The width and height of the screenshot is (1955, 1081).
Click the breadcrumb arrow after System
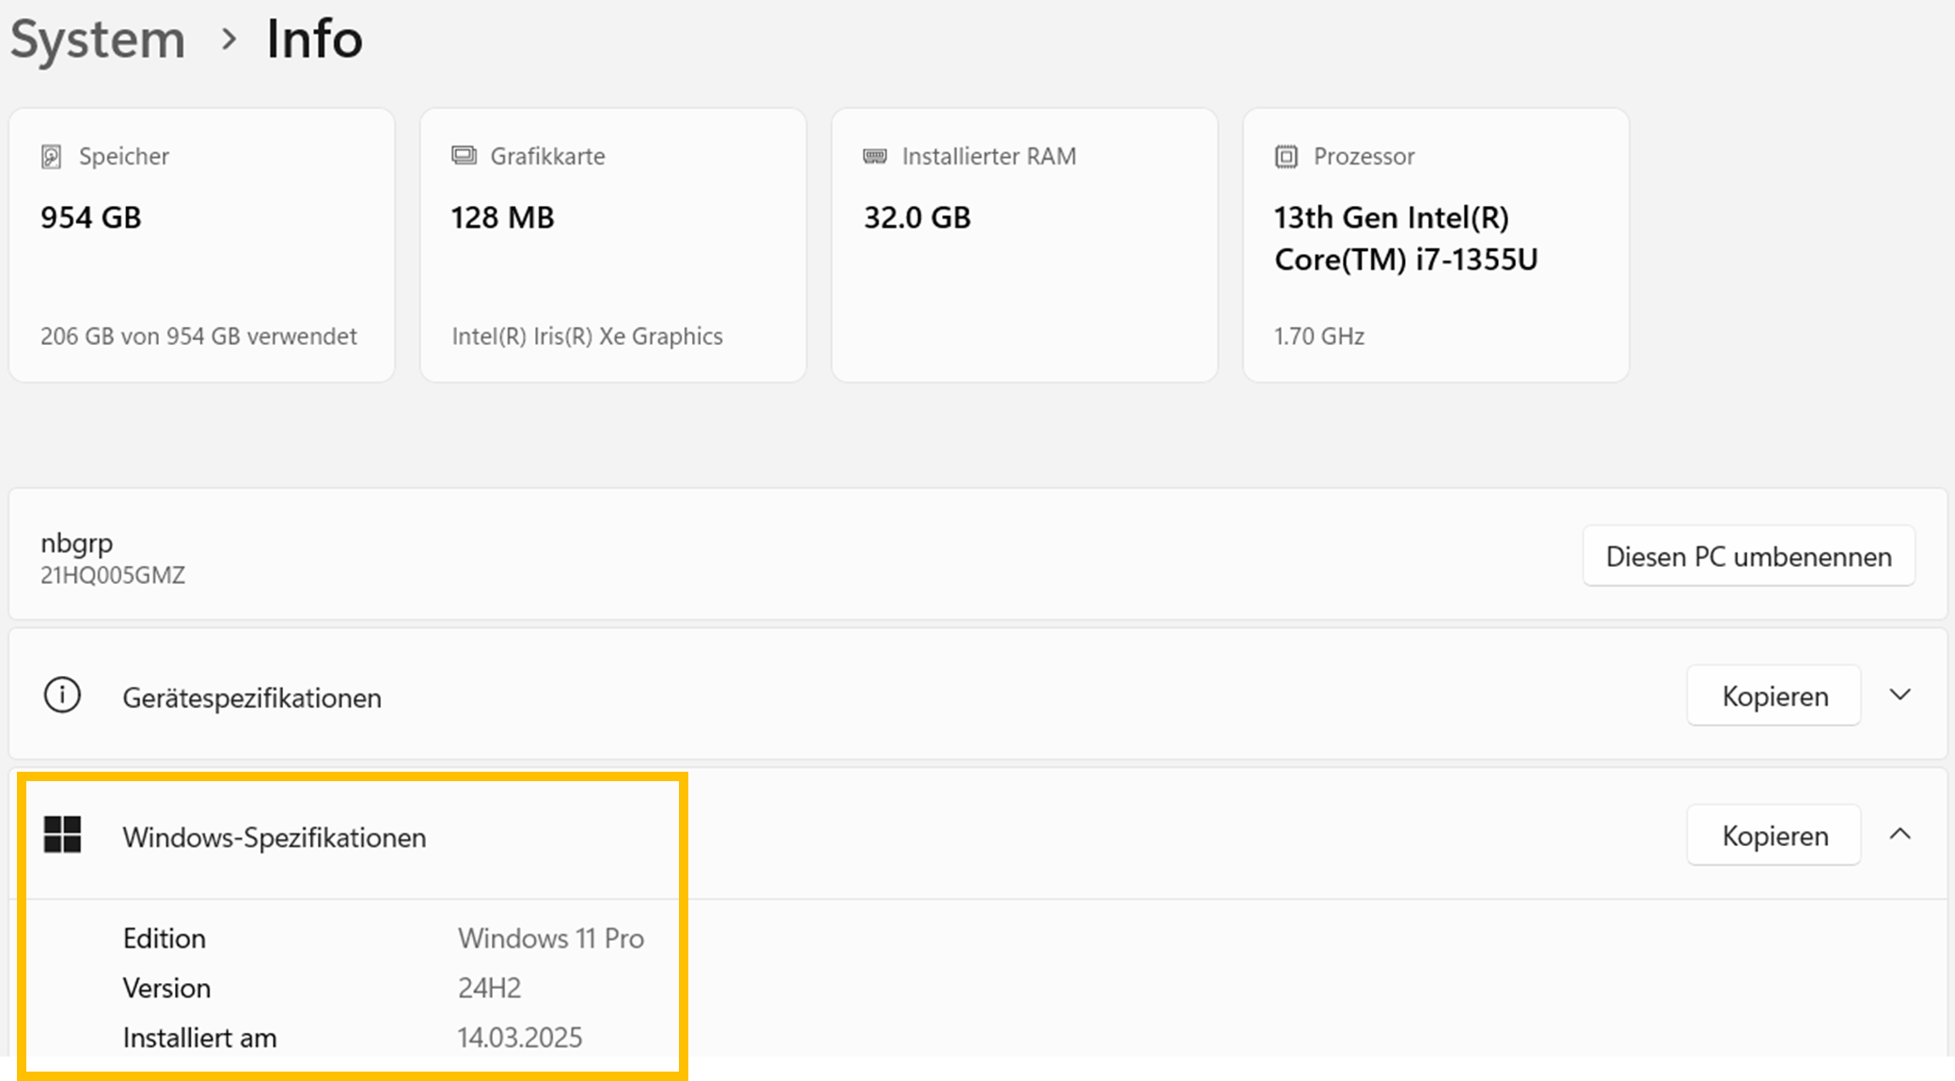pyautogui.click(x=229, y=39)
